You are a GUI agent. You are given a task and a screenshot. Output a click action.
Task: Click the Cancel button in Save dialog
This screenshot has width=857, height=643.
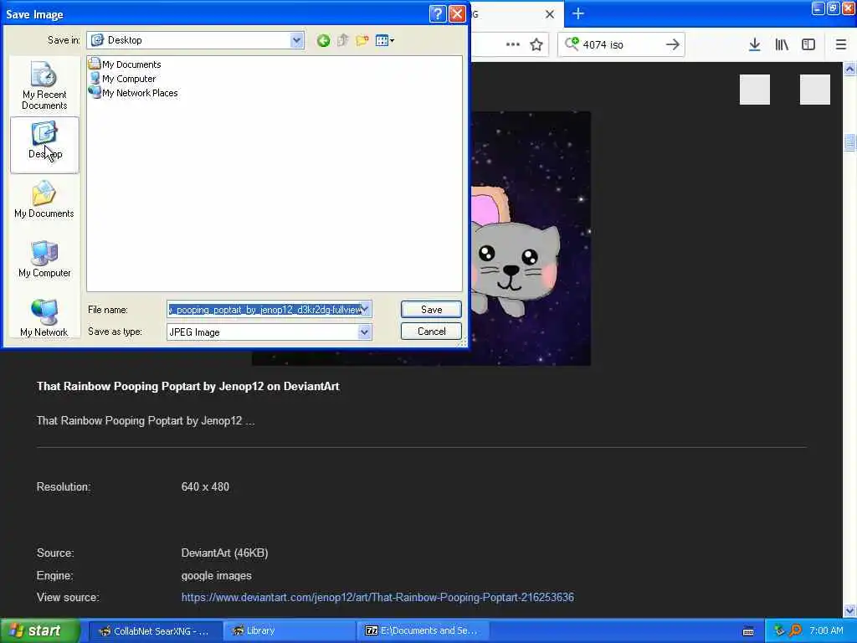pyautogui.click(x=431, y=332)
